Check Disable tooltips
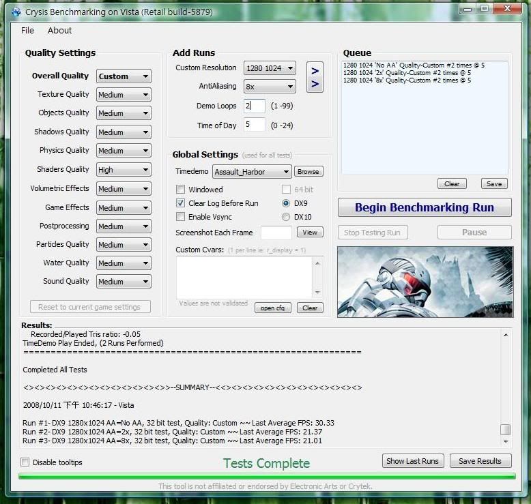531x504 pixels. pos(25,462)
